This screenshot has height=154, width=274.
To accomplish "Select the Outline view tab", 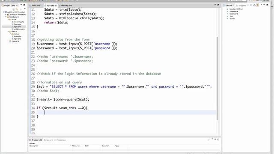I will click(229, 6).
